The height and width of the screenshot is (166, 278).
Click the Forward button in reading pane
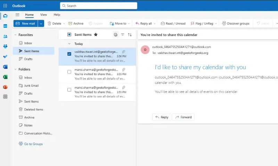click(x=183, y=117)
